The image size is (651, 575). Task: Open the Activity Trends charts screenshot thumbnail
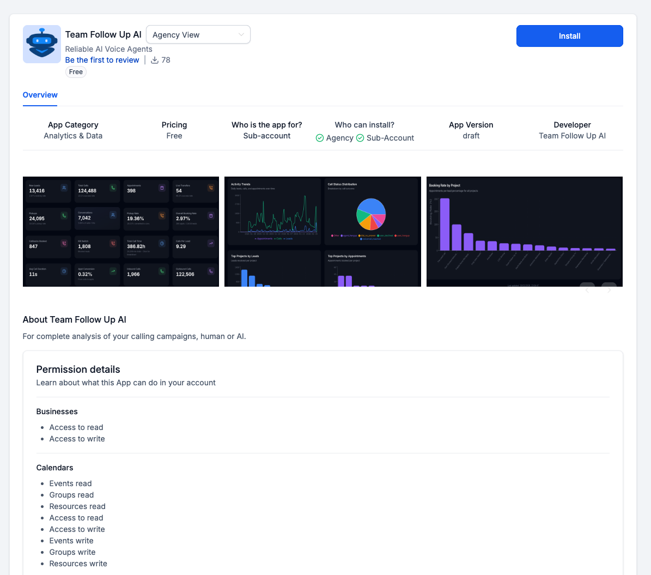(323, 232)
